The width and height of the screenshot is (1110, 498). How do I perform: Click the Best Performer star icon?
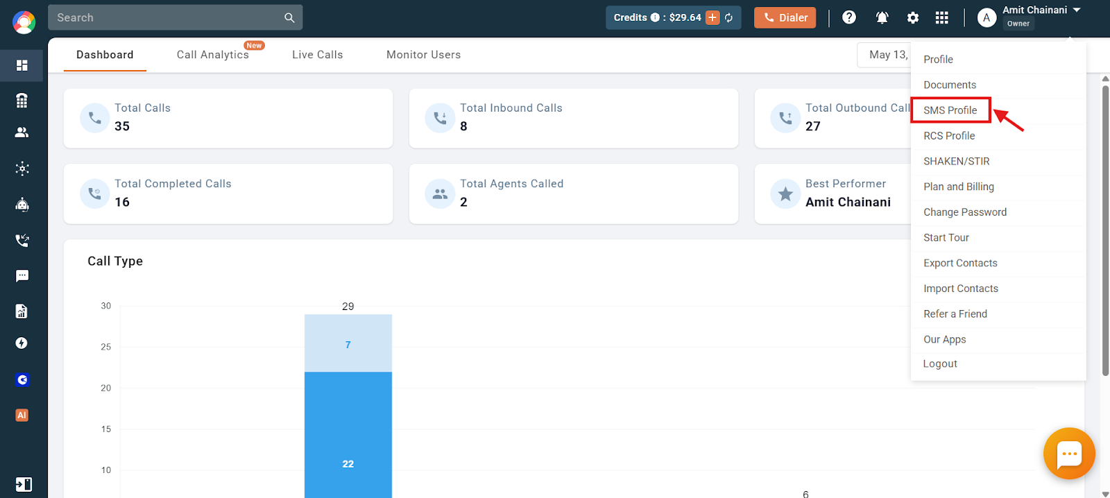pyautogui.click(x=785, y=194)
